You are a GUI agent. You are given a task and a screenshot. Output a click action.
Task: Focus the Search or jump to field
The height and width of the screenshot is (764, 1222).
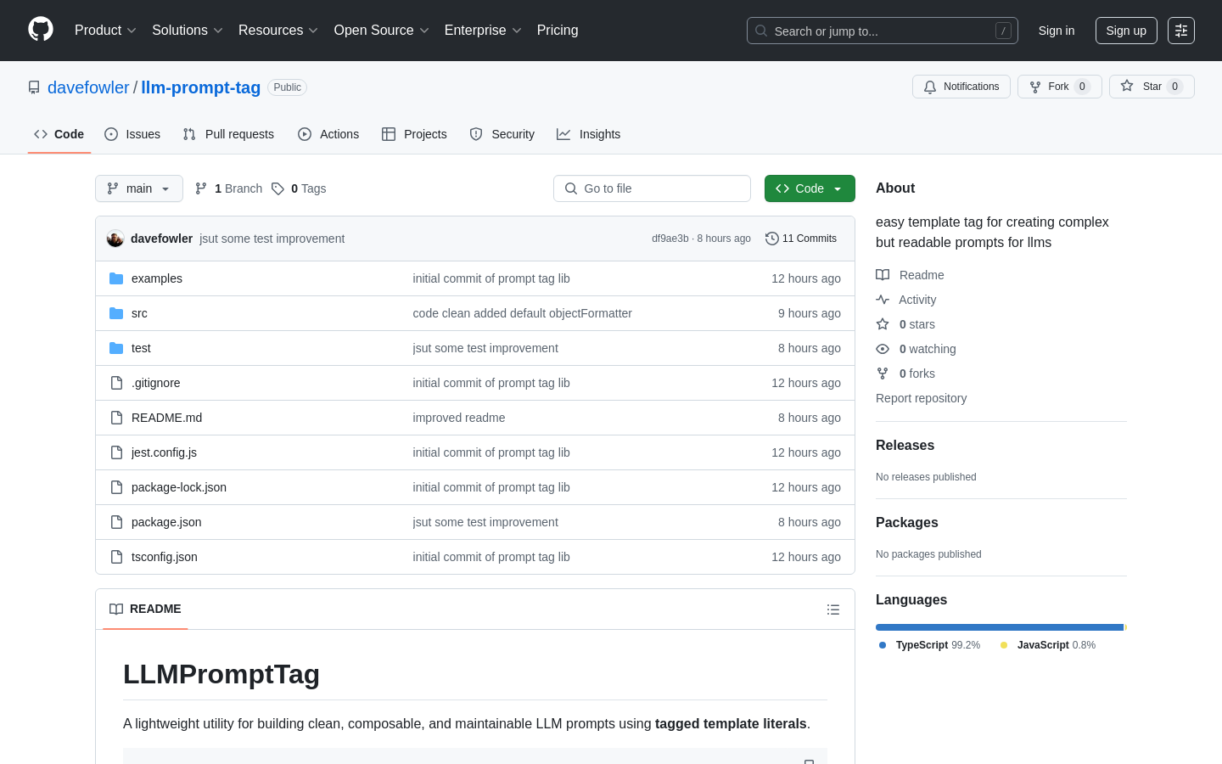[x=883, y=31]
